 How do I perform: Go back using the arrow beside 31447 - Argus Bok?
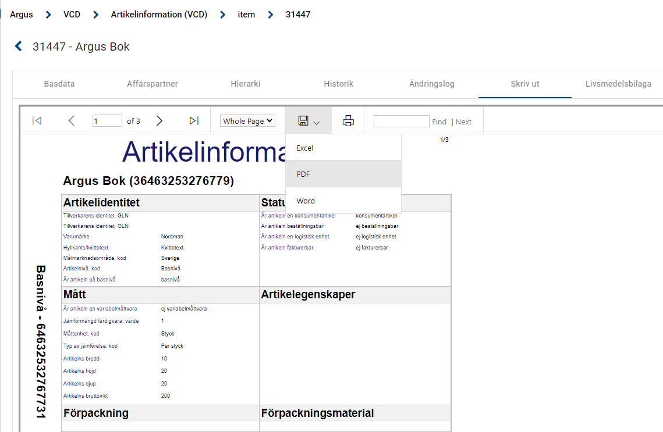[x=18, y=46]
